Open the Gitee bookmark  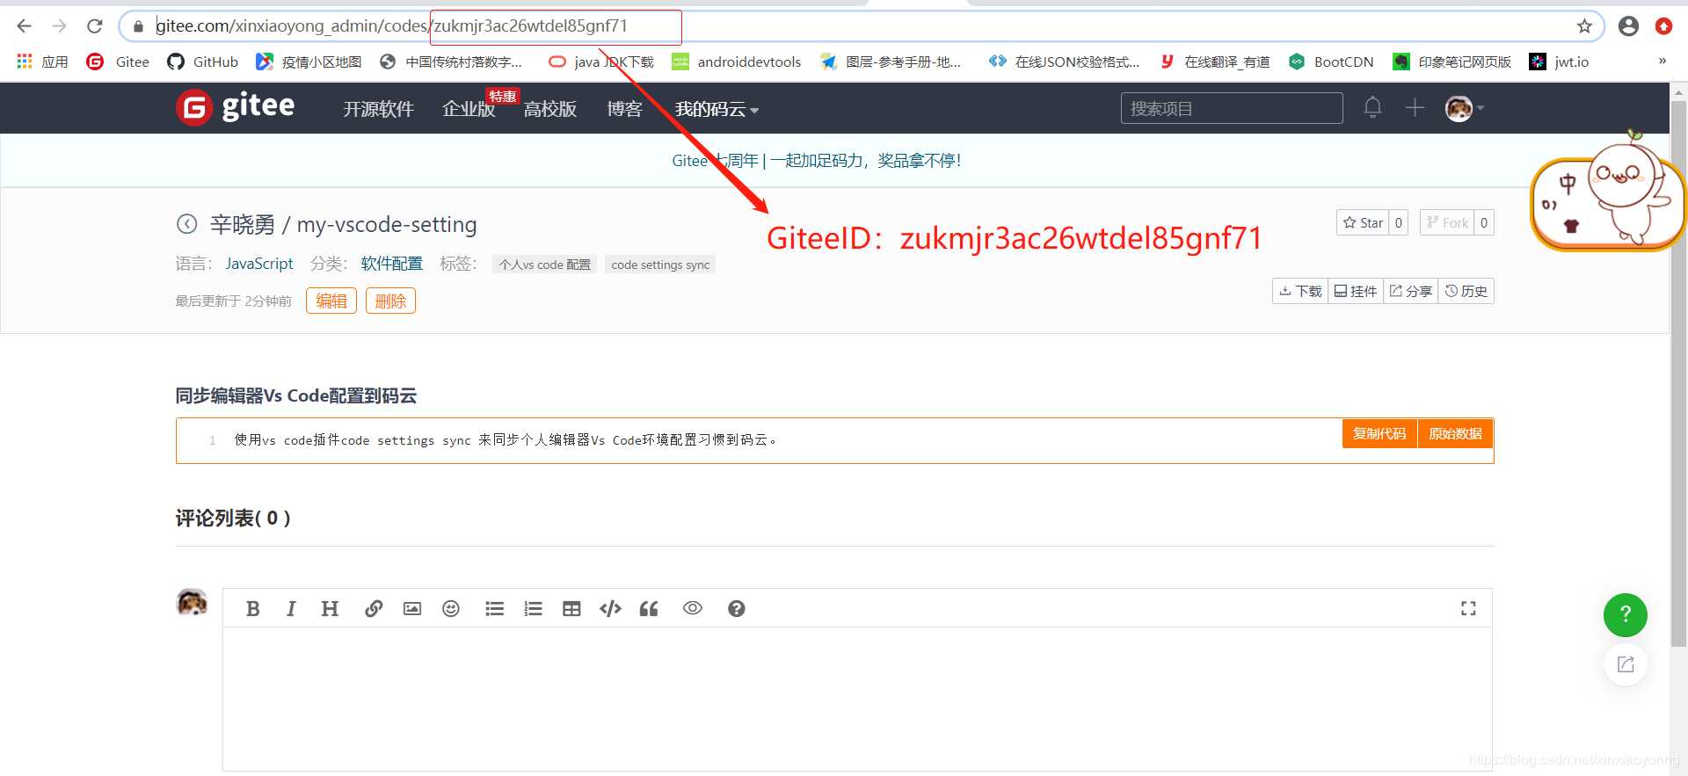[118, 62]
